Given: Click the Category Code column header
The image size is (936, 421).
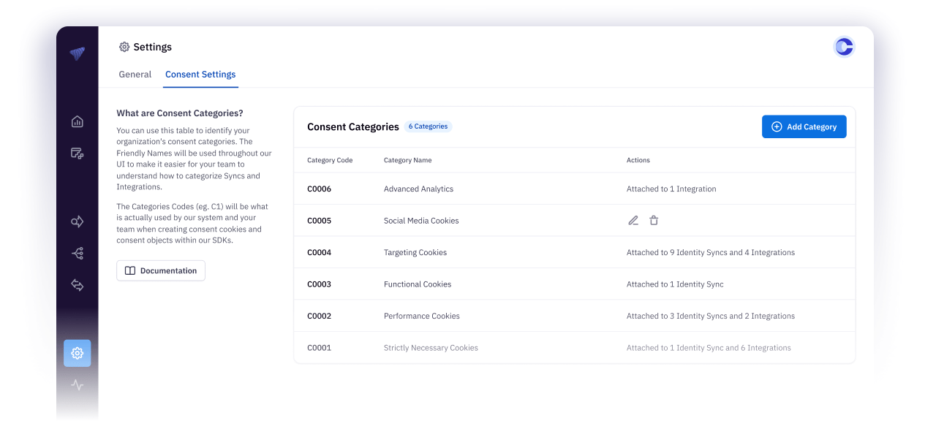Looking at the screenshot, I should tap(330, 160).
